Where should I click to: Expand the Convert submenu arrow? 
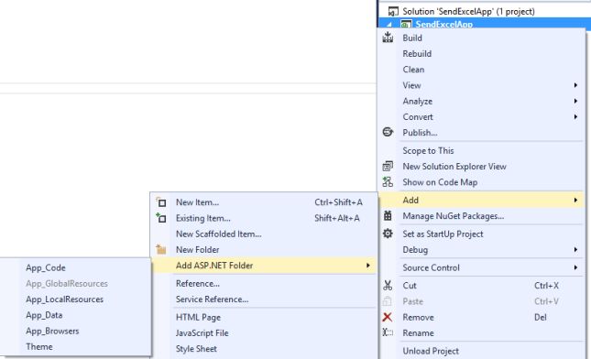tap(575, 117)
